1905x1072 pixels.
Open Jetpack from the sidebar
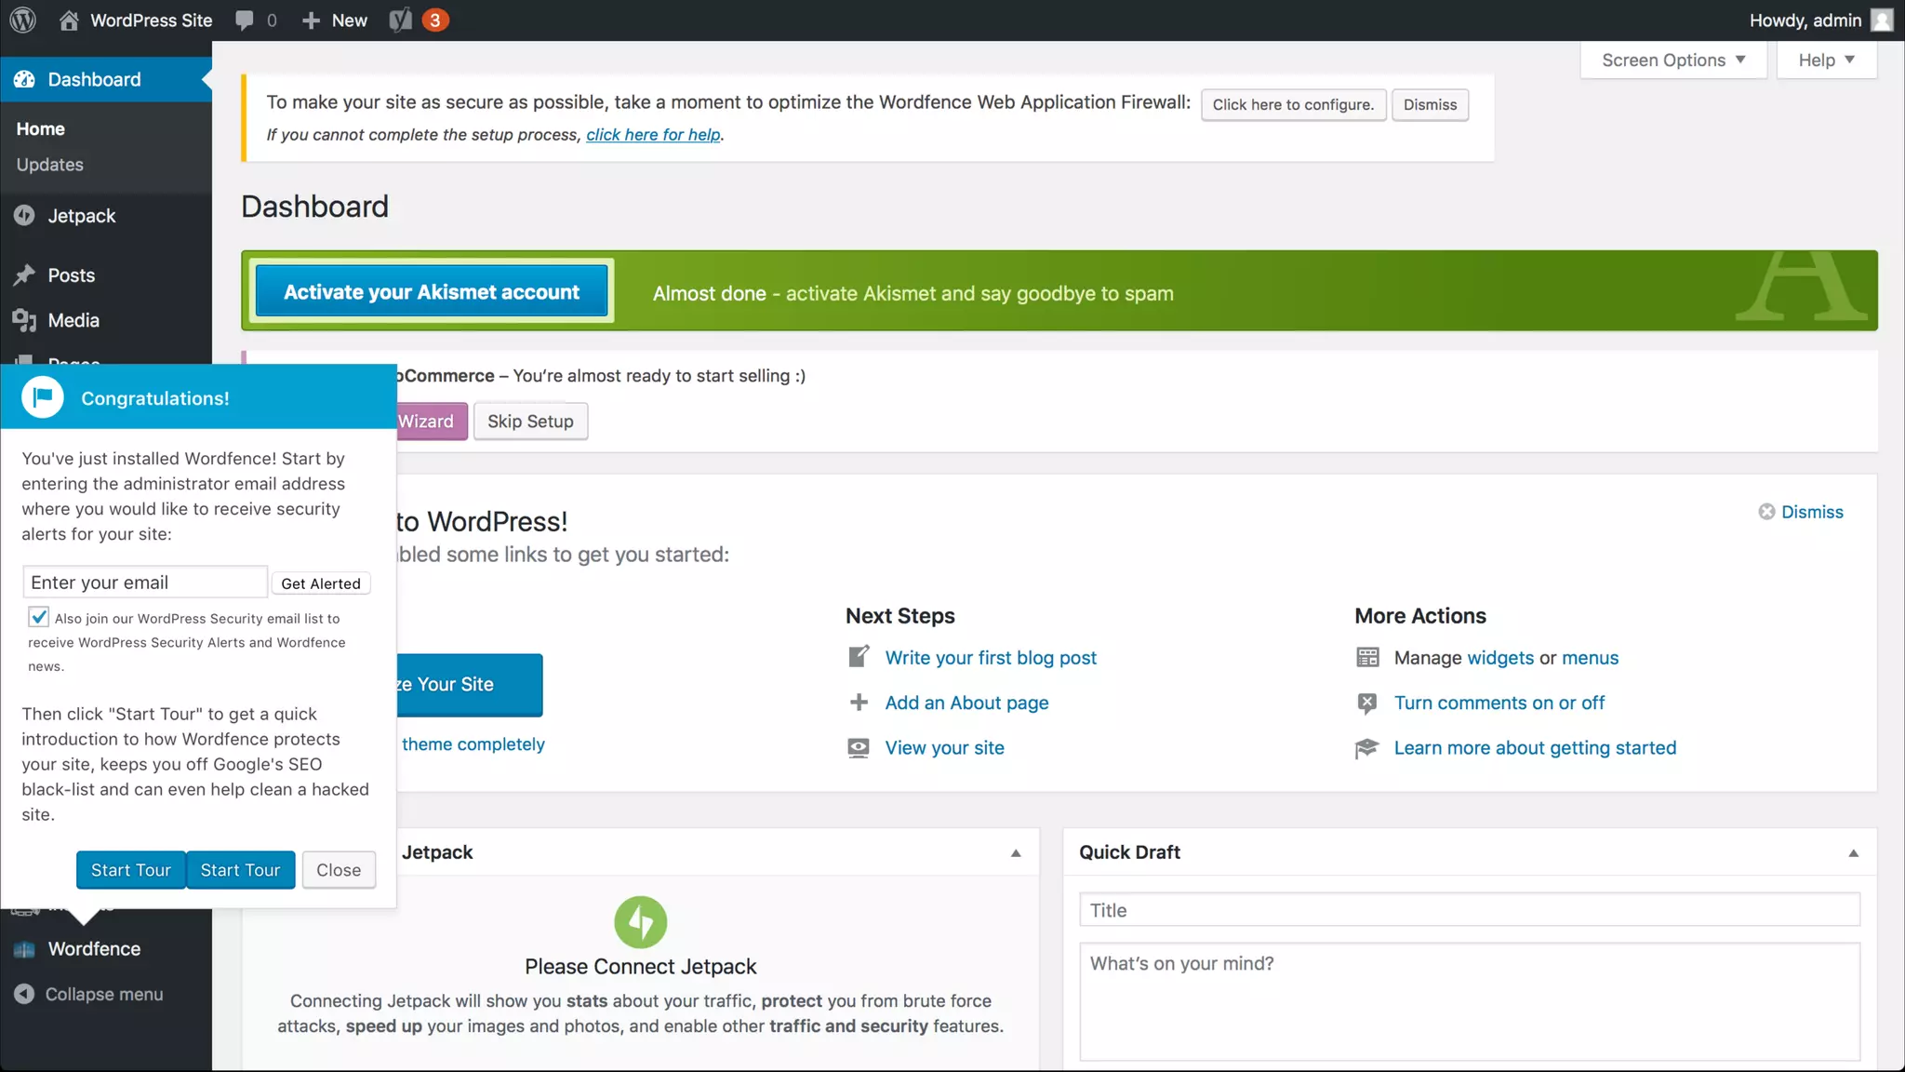tap(81, 216)
